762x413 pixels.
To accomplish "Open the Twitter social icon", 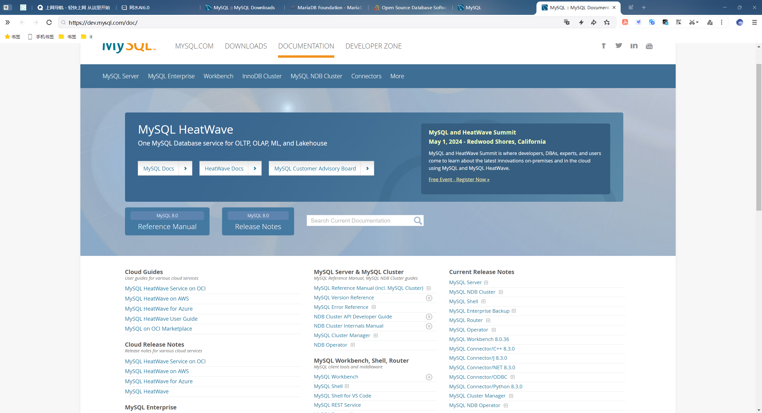I will 619,46.
